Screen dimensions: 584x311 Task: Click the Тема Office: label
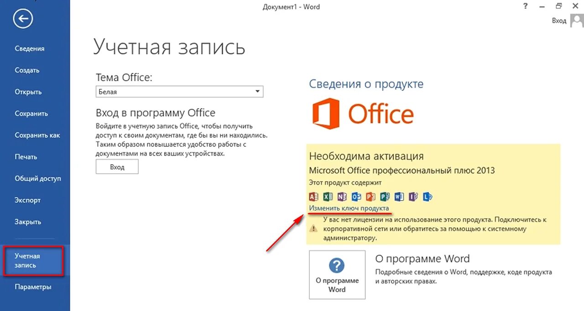(124, 78)
